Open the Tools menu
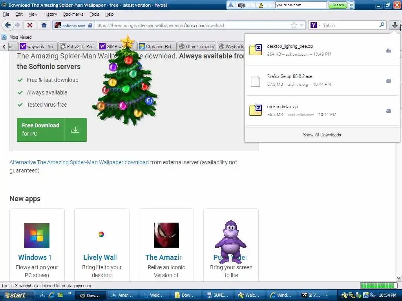 [x=94, y=14]
